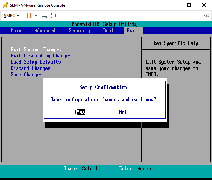The width and height of the screenshot is (212, 180).
Task: Go to the Security BIOS tab
Action: tap(79, 31)
